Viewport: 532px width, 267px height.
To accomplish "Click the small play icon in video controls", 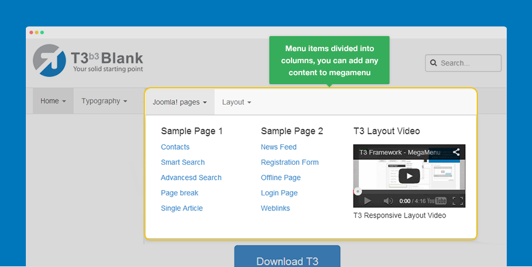I will pyautogui.click(x=368, y=201).
